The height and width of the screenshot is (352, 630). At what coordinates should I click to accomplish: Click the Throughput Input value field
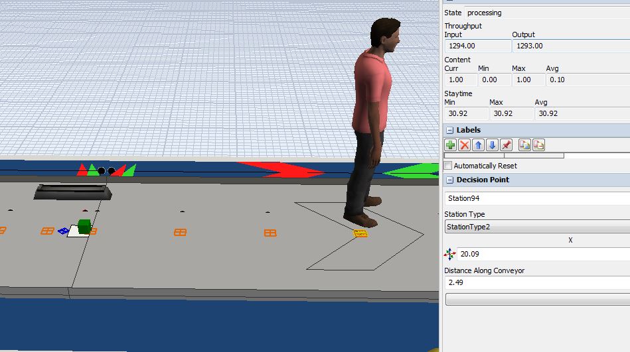(x=477, y=46)
